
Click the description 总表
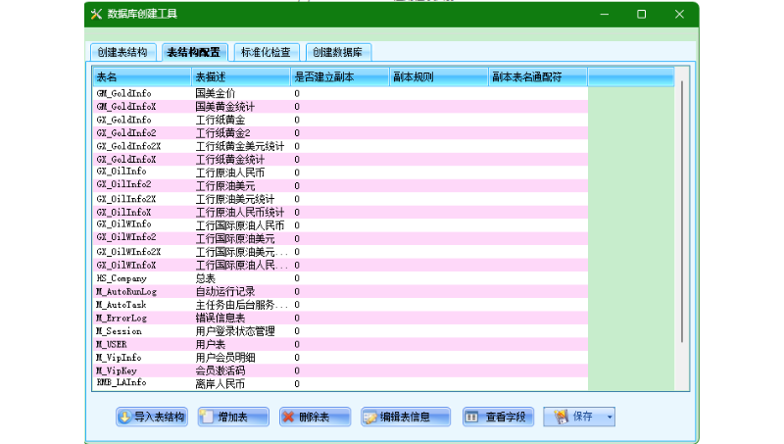coord(205,278)
